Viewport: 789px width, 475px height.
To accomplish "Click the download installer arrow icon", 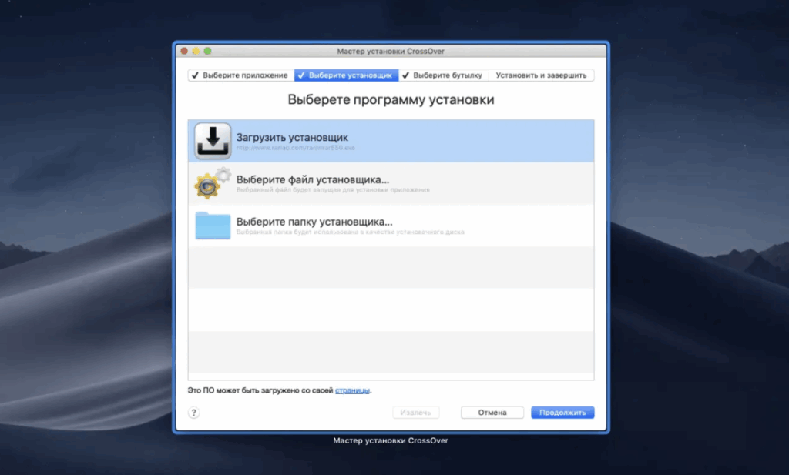I will point(213,141).
